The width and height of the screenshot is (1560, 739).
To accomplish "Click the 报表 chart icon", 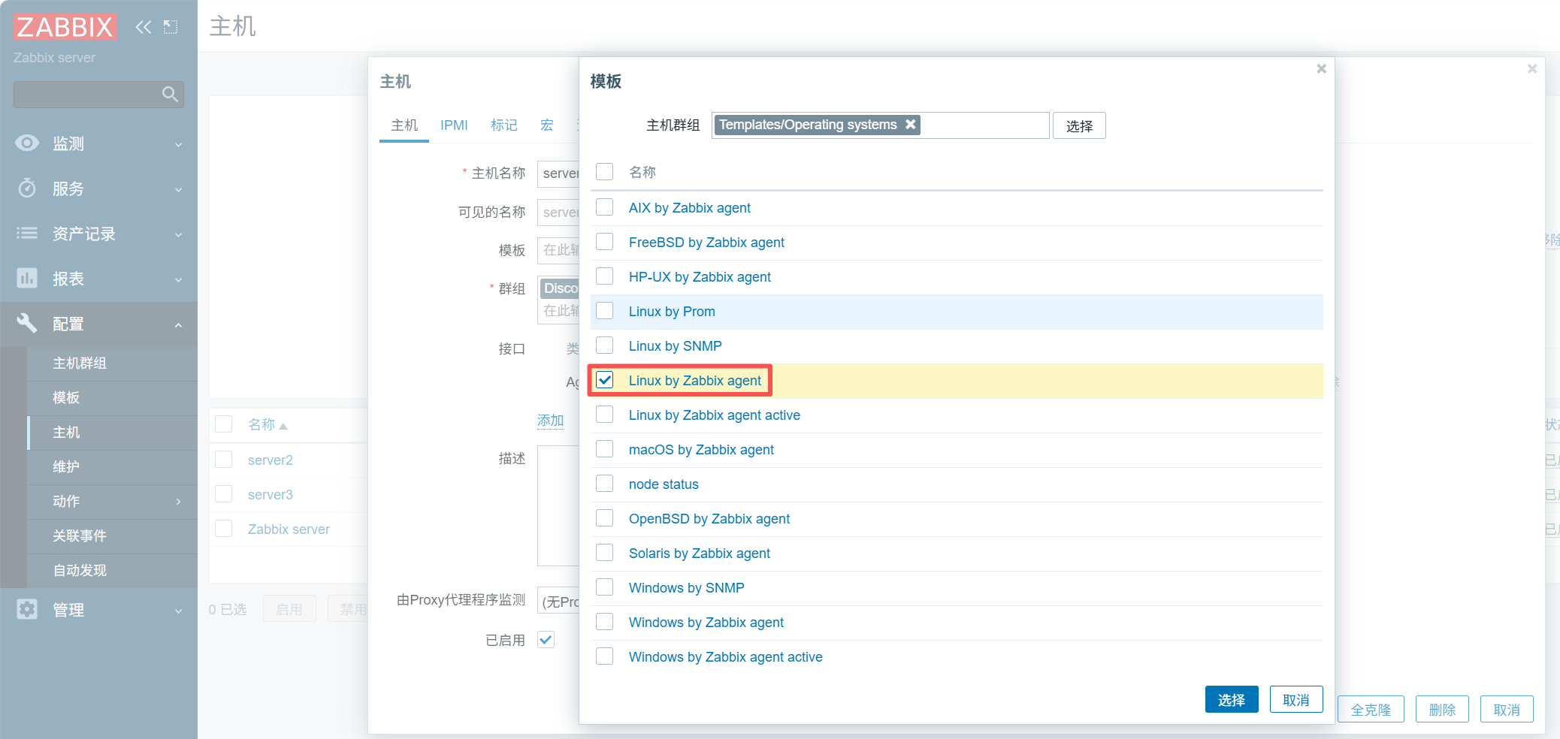I will pos(27,278).
